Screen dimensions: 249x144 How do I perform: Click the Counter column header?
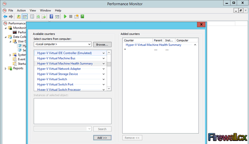coord(138,40)
